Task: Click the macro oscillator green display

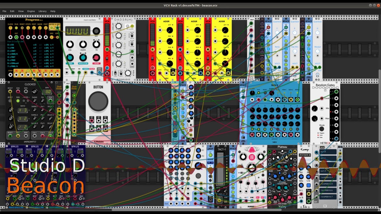Action: [x=78, y=31]
